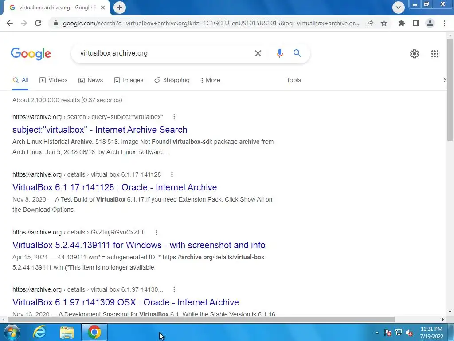Screen dimensions: 454x341
Task: Open a new tab with plus button
Action: (120, 8)
